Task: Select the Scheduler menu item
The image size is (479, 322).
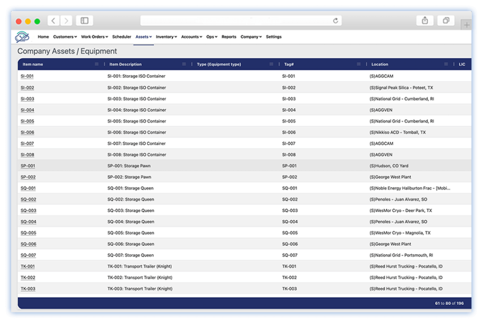Action: [122, 36]
